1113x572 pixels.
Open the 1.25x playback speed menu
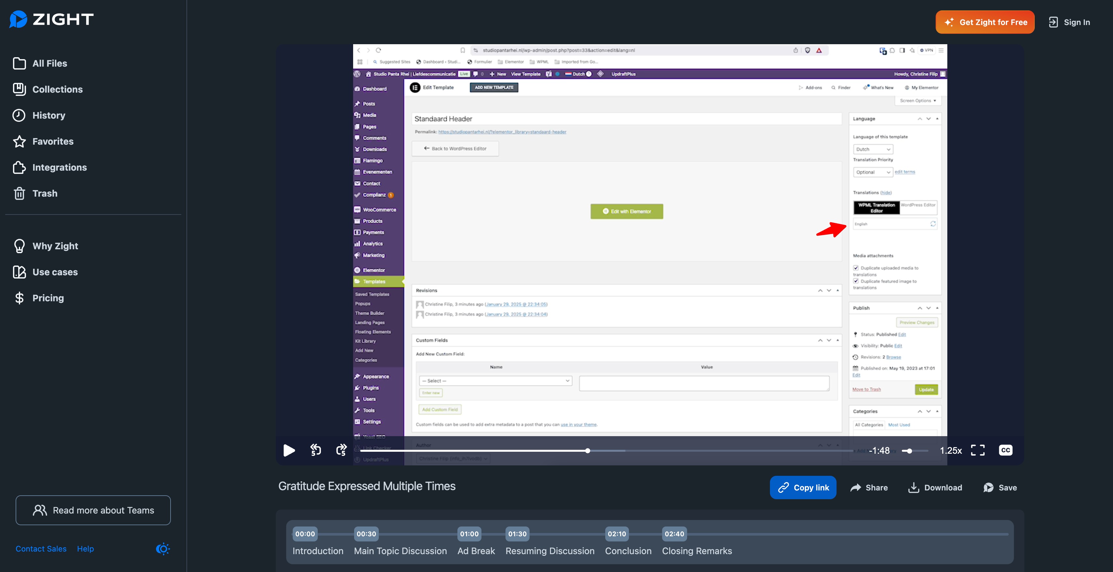coord(951,450)
